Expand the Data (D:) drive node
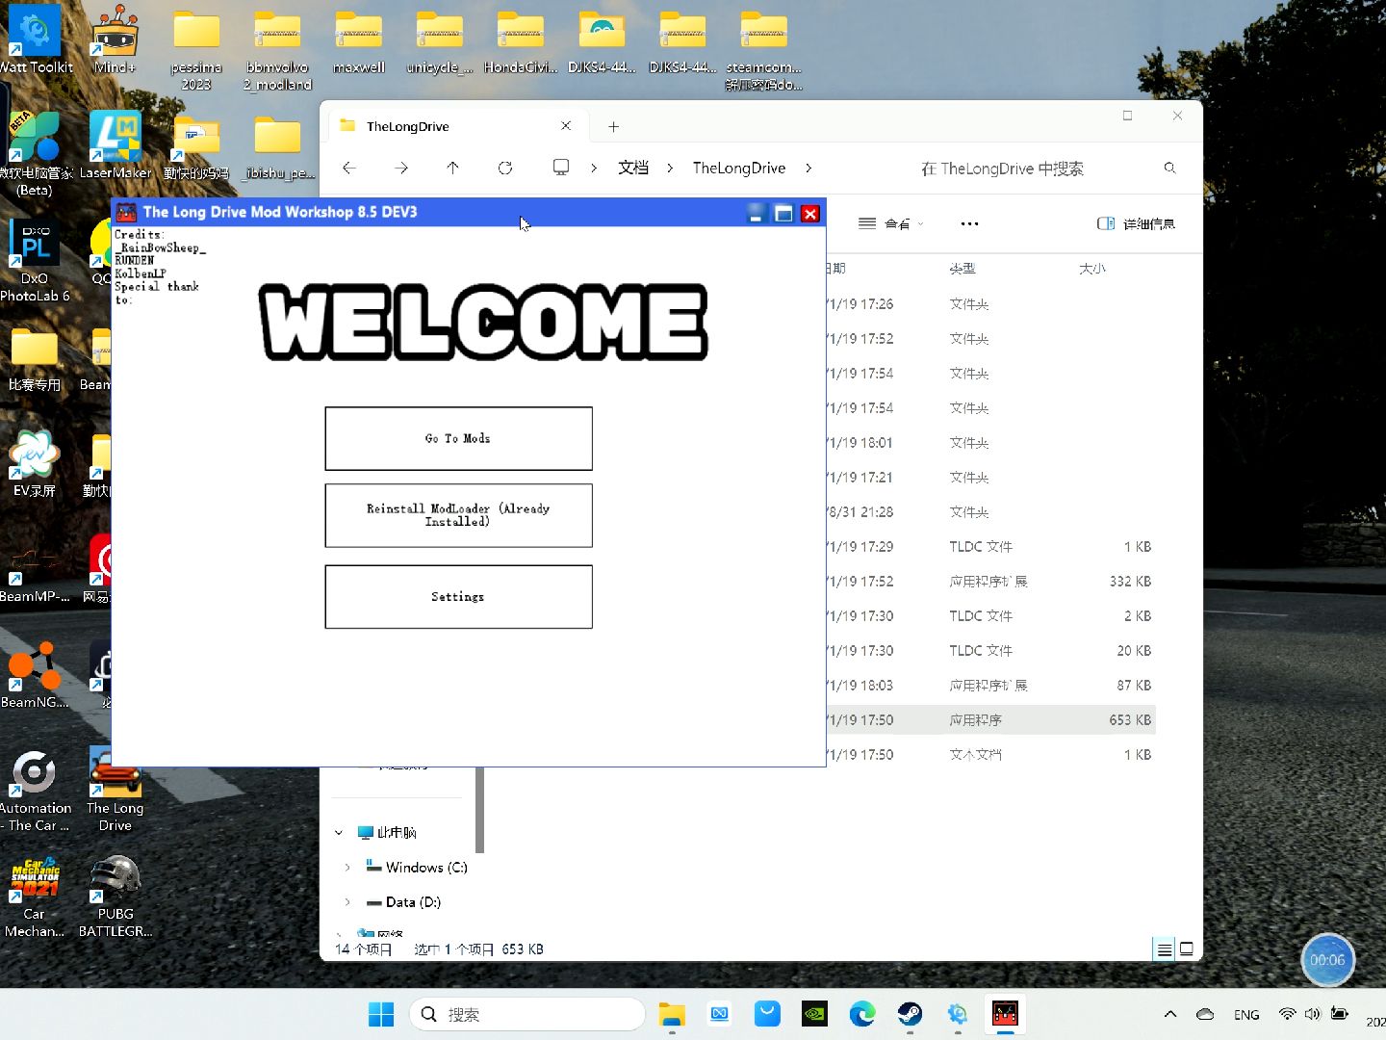This screenshot has width=1386, height=1040. 347,902
